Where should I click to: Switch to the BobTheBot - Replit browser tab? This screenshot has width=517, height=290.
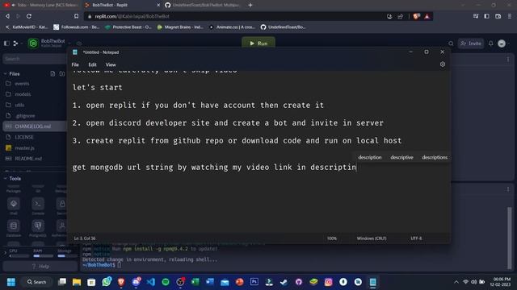click(x=122, y=5)
